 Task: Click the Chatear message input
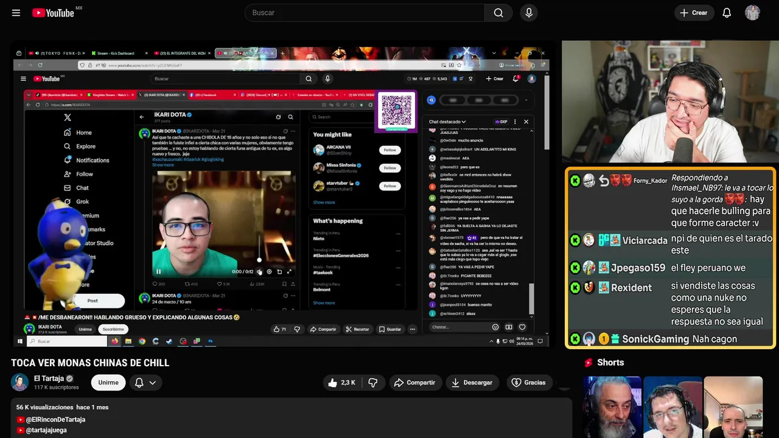point(458,327)
